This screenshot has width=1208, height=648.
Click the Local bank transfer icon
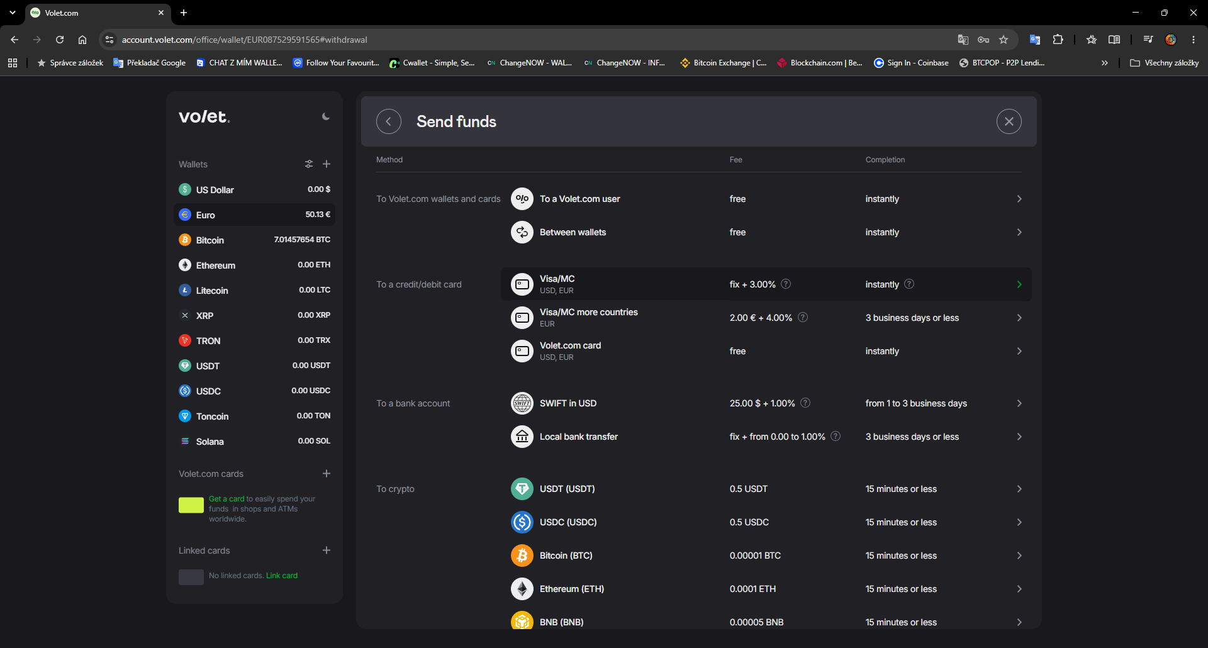522,437
